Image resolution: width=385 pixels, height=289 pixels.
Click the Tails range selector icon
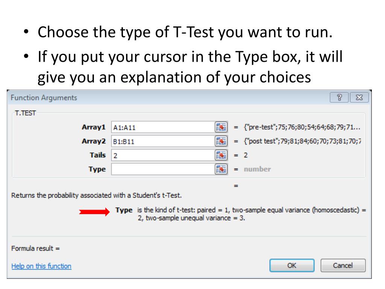[221, 155]
